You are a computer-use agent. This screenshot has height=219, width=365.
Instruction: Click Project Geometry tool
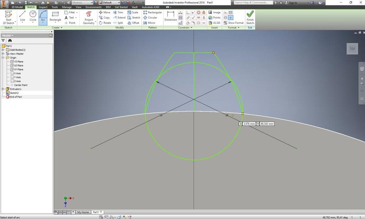point(88,17)
